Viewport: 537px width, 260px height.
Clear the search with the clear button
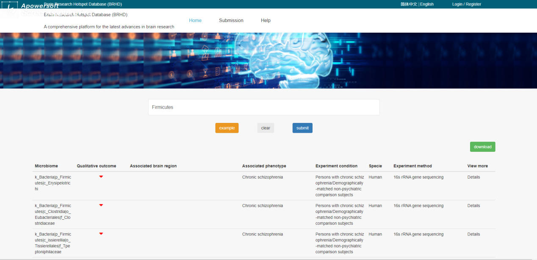pyautogui.click(x=266, y=128)
